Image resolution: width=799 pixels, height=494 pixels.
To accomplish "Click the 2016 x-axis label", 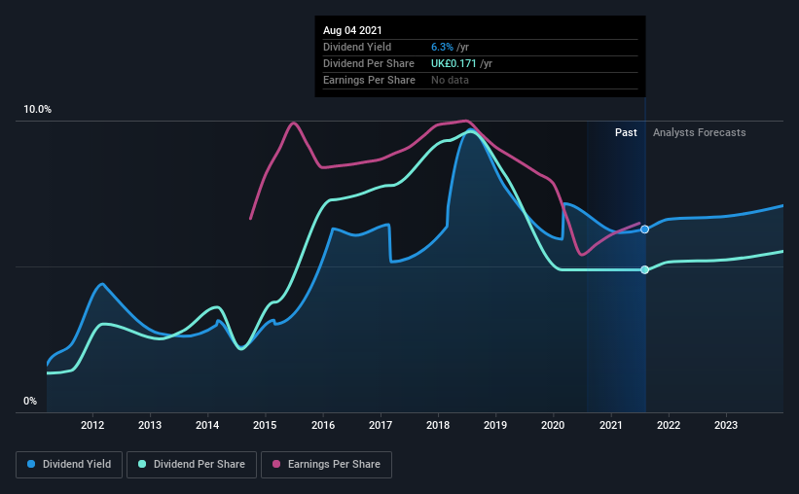I will point(323,425).
